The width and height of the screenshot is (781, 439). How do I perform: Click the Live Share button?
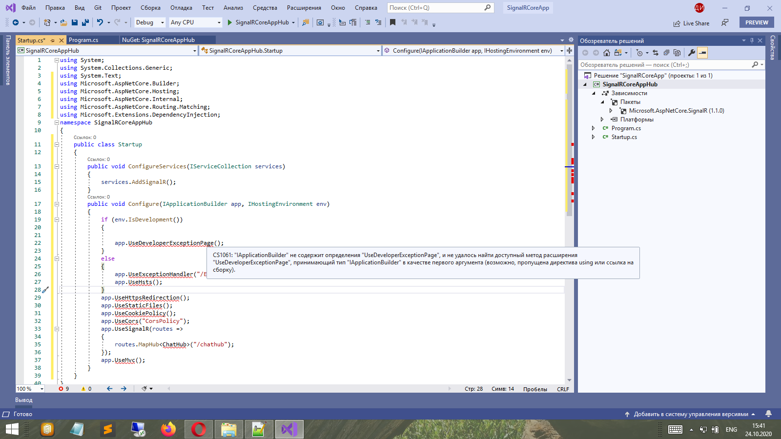point(691,23)
